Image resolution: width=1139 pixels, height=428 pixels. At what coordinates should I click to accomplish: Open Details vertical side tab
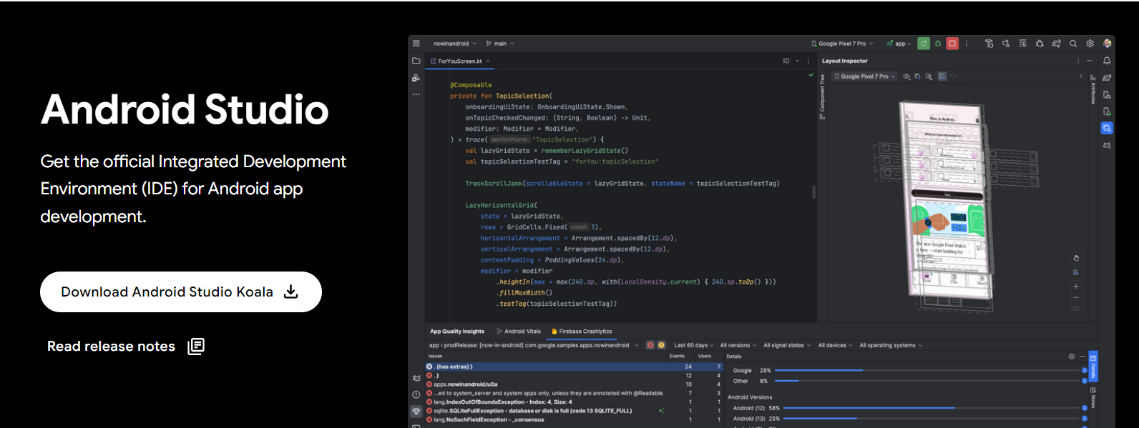(x=1093, y=367)
